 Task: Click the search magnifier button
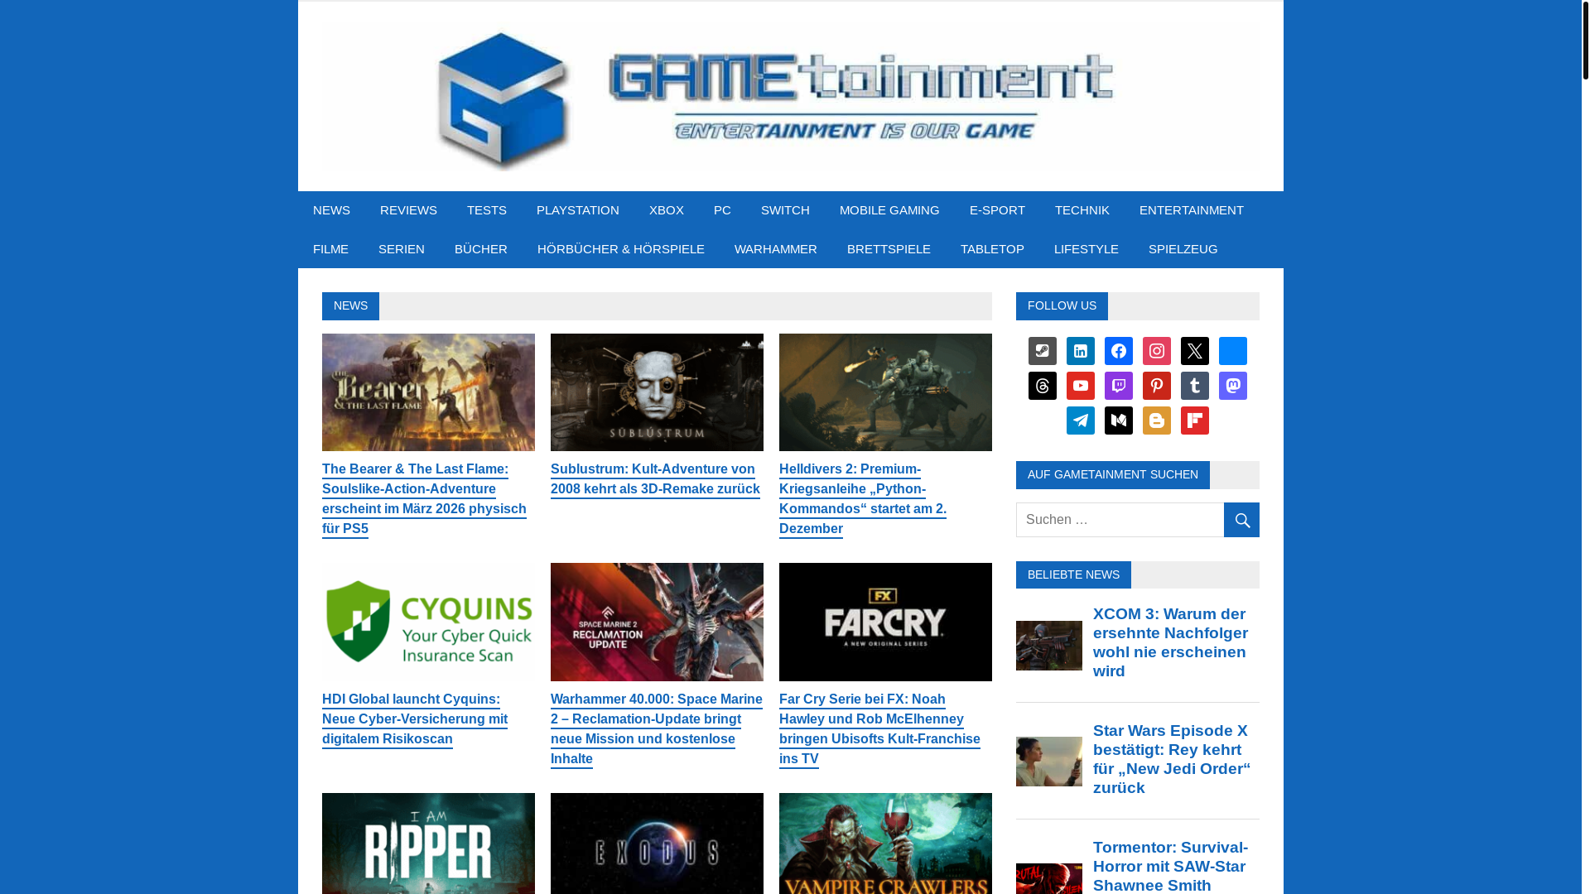click(x=1241, y=520)
